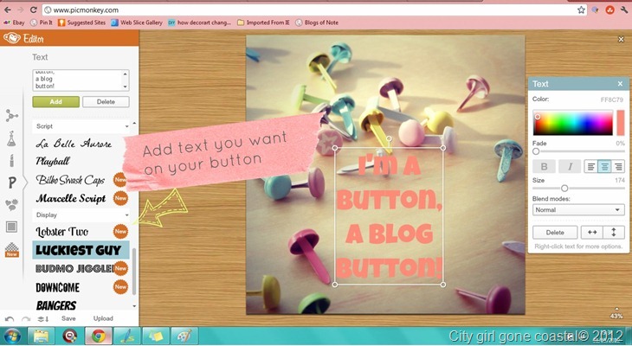Click the PicMonkey Editor logo
Image resolution: width=632 pixels, height=346 pixels.
[x=23, y=39]
